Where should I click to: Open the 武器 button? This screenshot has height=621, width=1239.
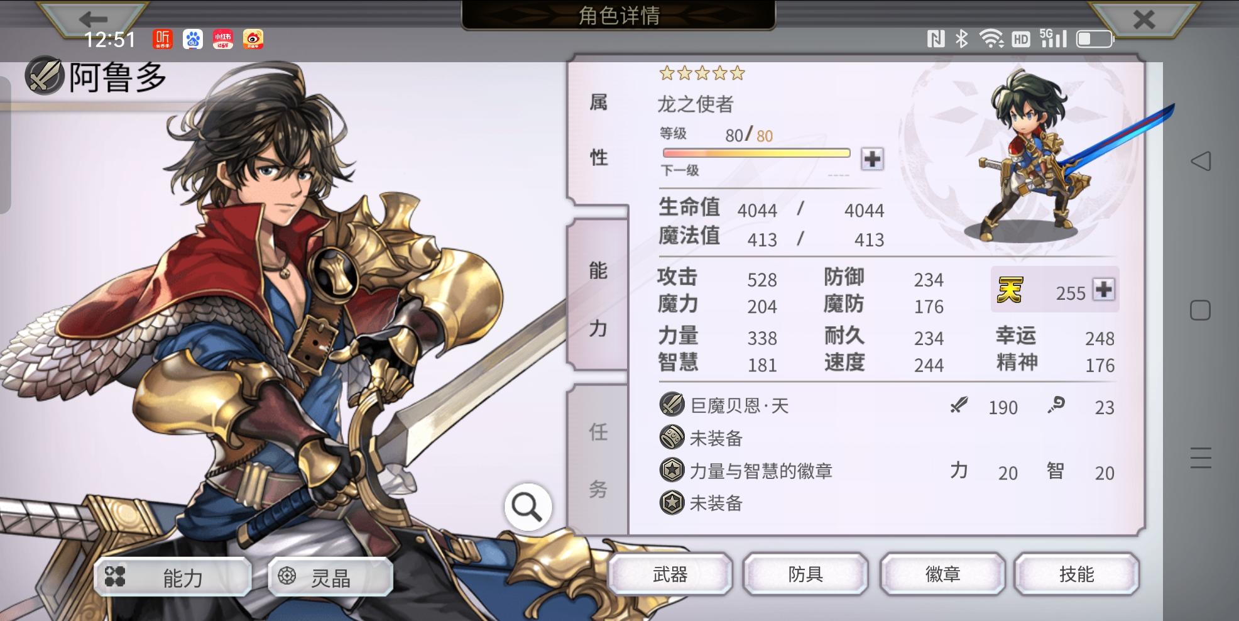670,574
